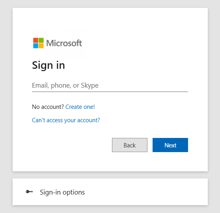220x213 pixels.
Task: Click the key icon beside Sign-in options
Action: point(29,192)
